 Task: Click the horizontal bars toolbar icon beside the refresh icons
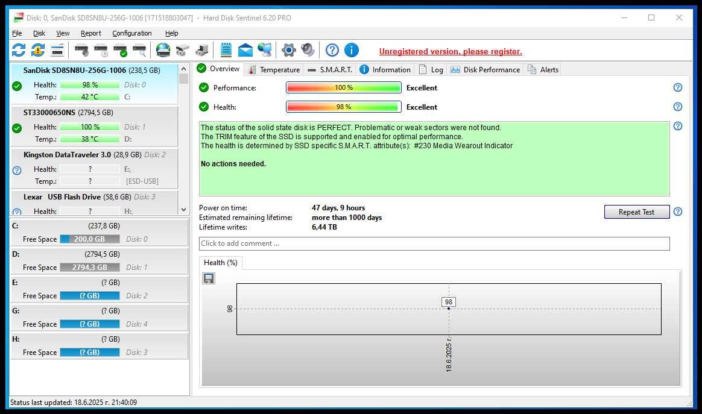[57, 50]
